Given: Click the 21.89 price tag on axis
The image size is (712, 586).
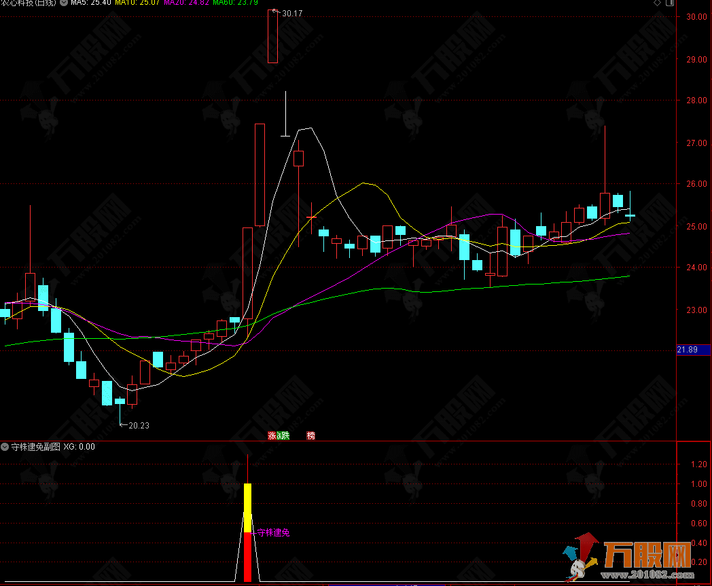Looking at the screenshot, I should click(x=688, y=349).
